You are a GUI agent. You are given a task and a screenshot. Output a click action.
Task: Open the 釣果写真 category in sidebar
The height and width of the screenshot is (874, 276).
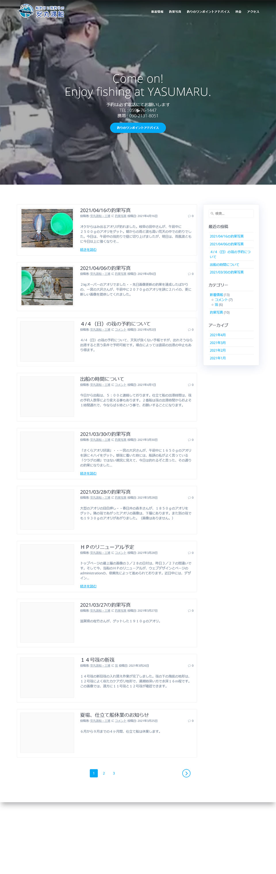pos(216,312)
